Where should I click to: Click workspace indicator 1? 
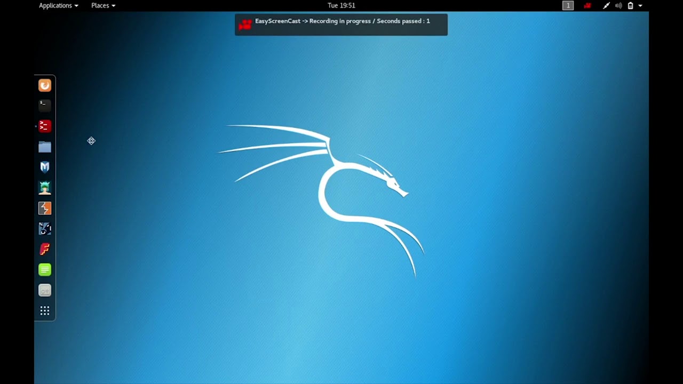(x=568, y=5)
